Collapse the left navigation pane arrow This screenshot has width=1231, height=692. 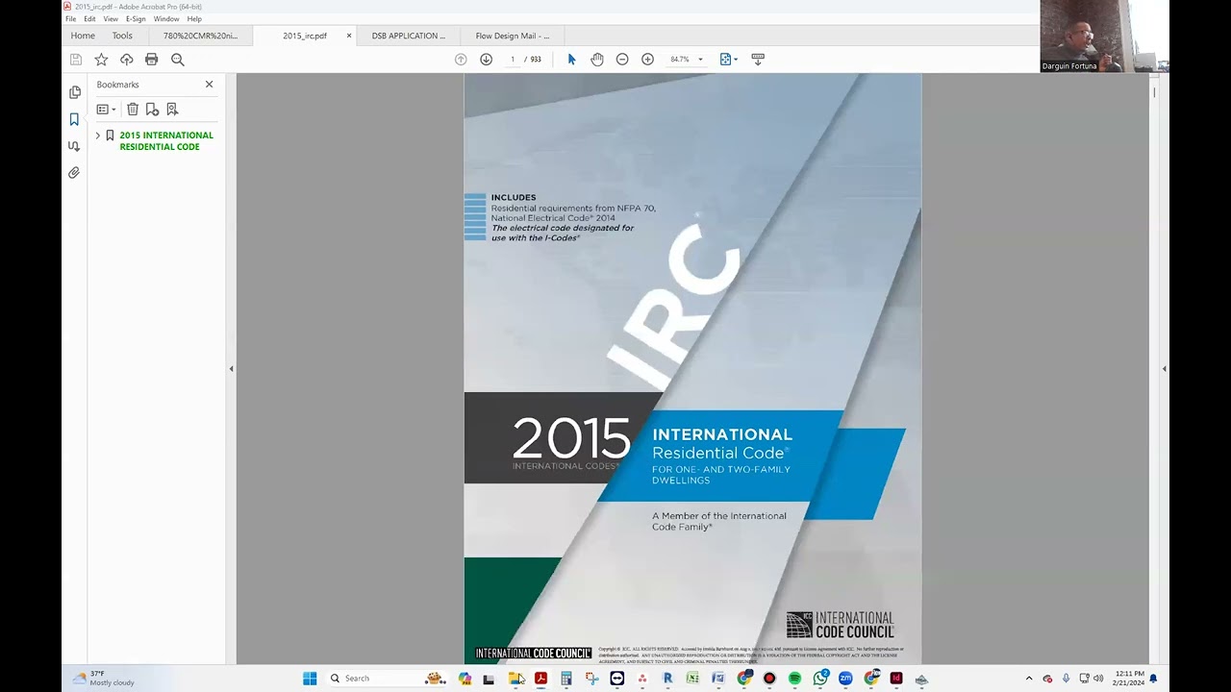231,369
